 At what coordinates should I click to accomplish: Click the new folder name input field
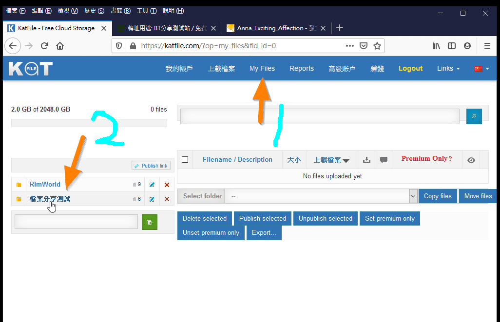76,222
